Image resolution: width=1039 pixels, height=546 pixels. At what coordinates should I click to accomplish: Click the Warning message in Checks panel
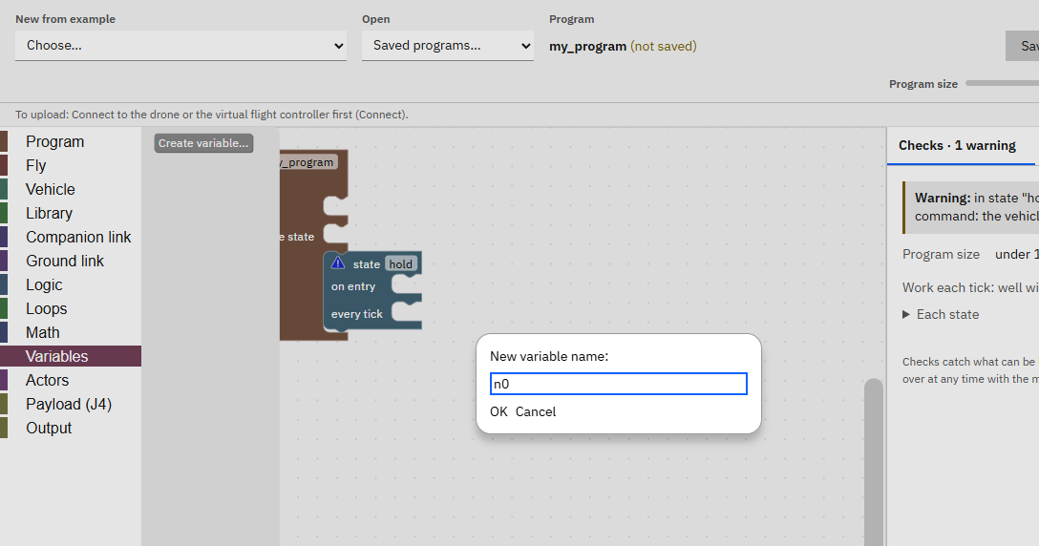tap(971, 207)
